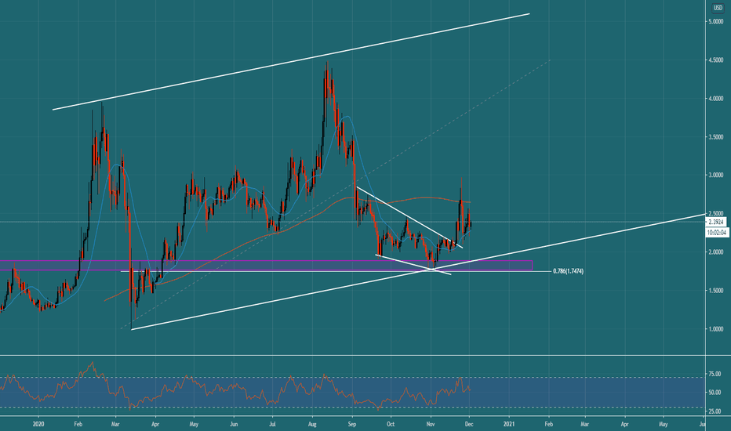Click the Nov date label on time axis
Screen dimensions: 731x431
[x=431, y=424]
